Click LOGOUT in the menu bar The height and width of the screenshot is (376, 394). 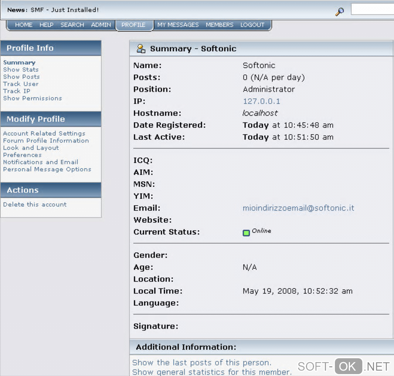click(x=252, y=25)
